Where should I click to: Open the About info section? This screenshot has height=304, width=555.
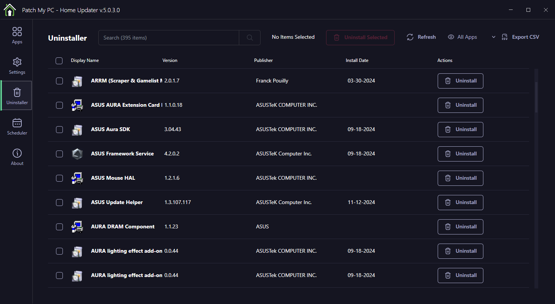click(x=17, y=157)
